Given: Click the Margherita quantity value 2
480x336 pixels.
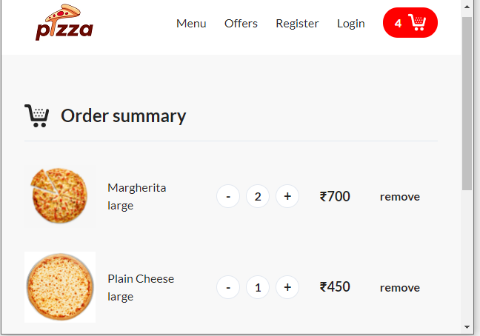Looking at the screenshot, I should (258, 196).
